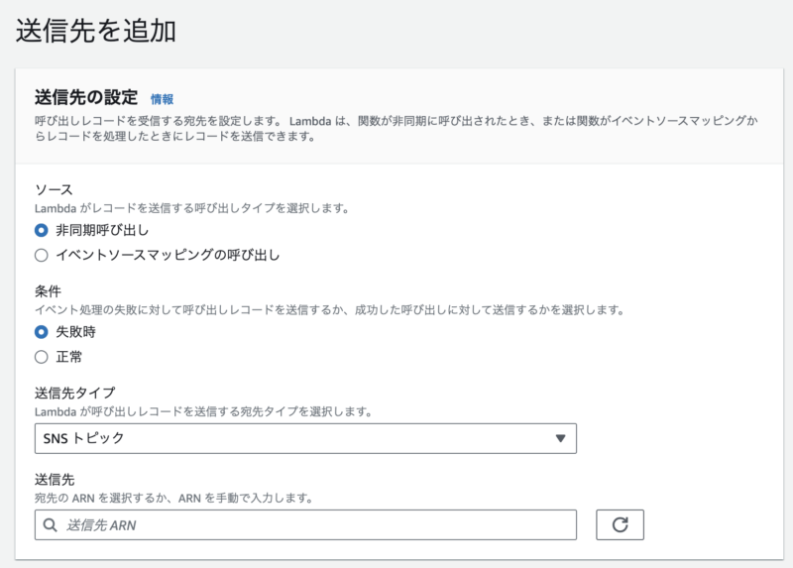Click the 送信先を追加 page heading
The image size is (793, 568).
(x=96, y=31)
